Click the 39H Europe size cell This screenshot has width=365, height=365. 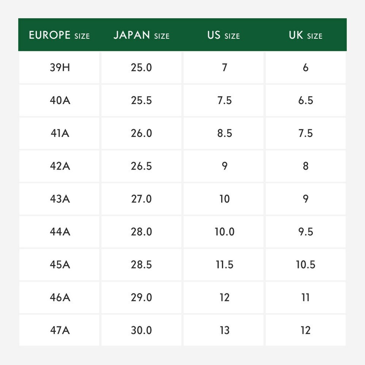(x=60, y=68)
